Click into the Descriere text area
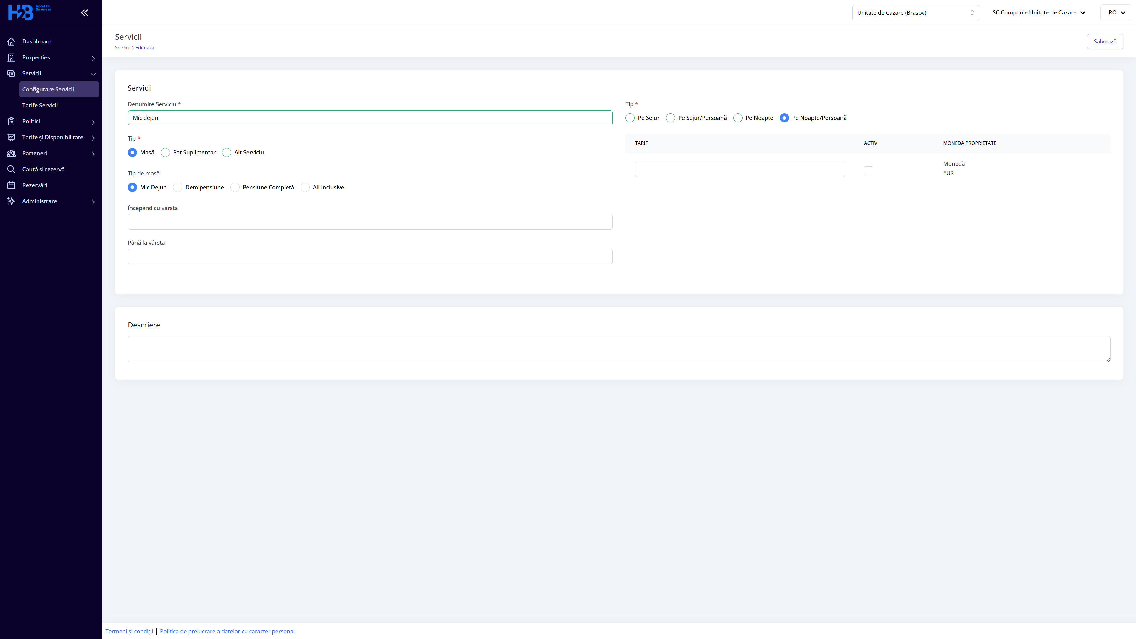This screenshot has width=1136, height=639. click(619, 349)
